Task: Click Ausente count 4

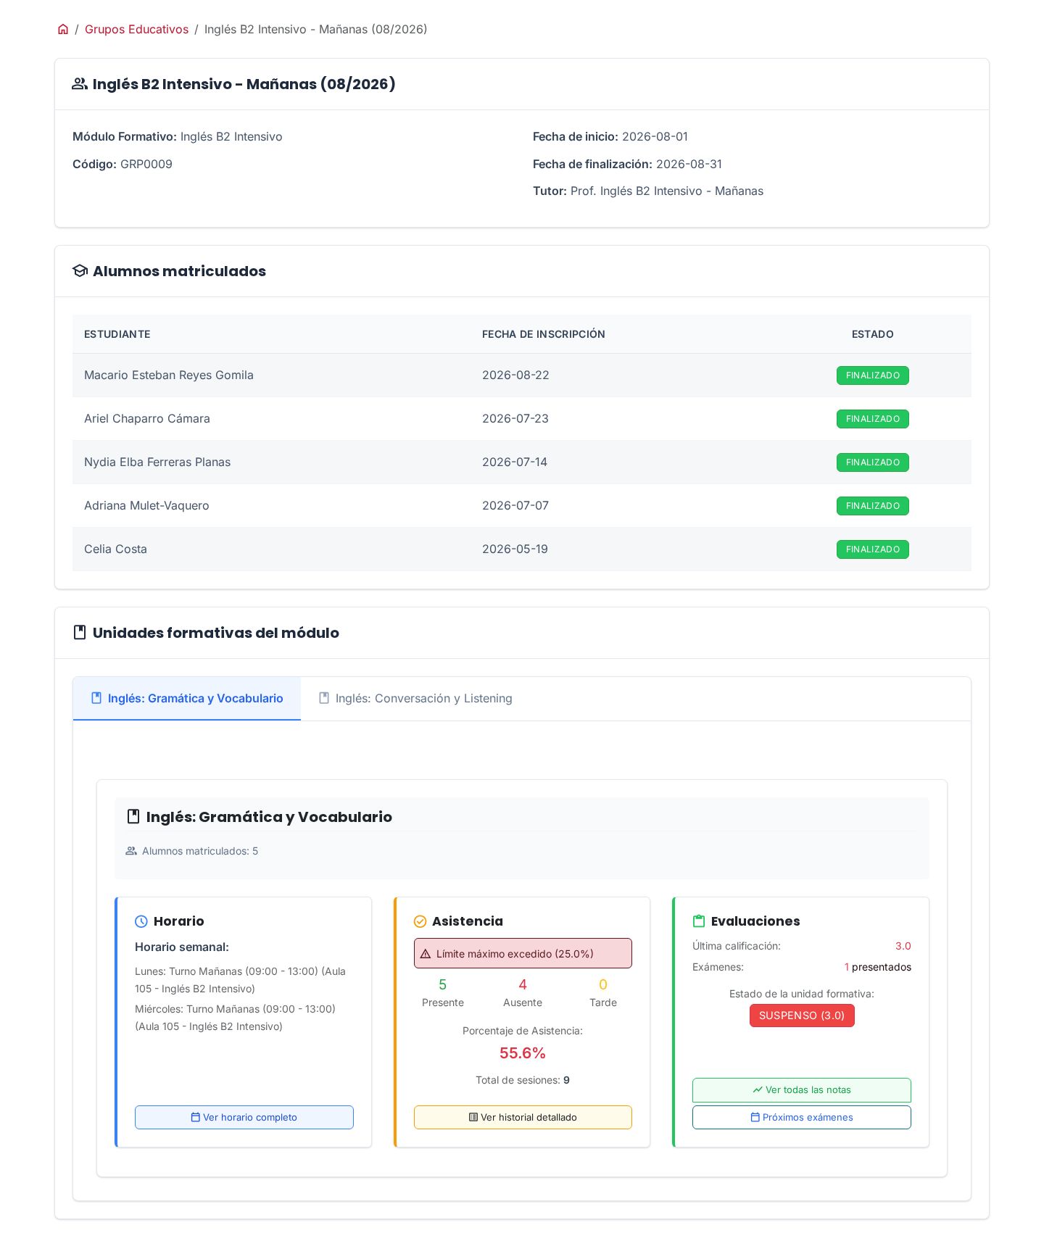Action: pos(523,984)
